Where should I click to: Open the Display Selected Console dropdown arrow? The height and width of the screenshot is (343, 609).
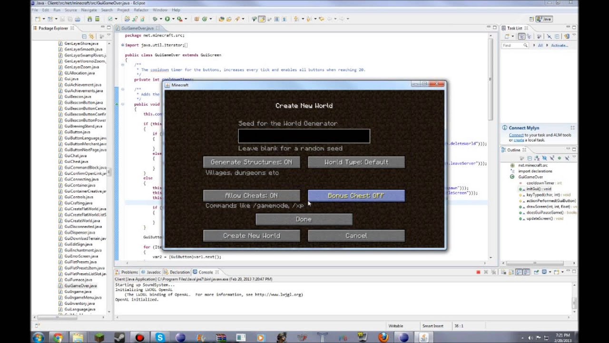click(x=550, y=272)
